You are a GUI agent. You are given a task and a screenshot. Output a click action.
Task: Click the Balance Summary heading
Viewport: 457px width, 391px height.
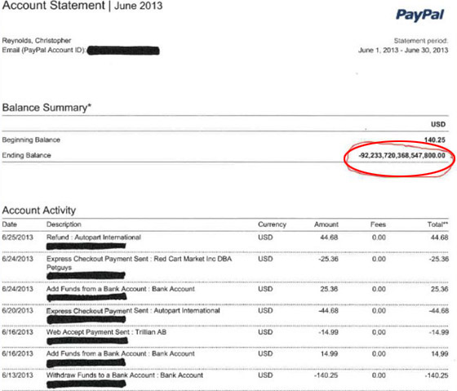point(47,108)
